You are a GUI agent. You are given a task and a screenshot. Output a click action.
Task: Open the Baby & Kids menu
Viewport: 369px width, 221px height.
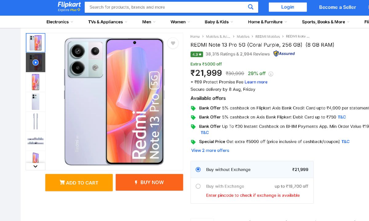click(219, 22)
